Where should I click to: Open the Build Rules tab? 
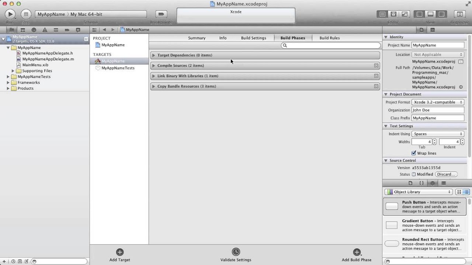[330, 38]
